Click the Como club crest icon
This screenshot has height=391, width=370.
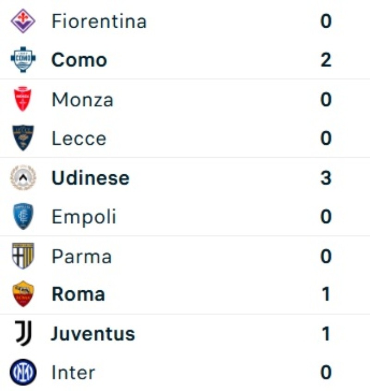[x=23, y=60]
